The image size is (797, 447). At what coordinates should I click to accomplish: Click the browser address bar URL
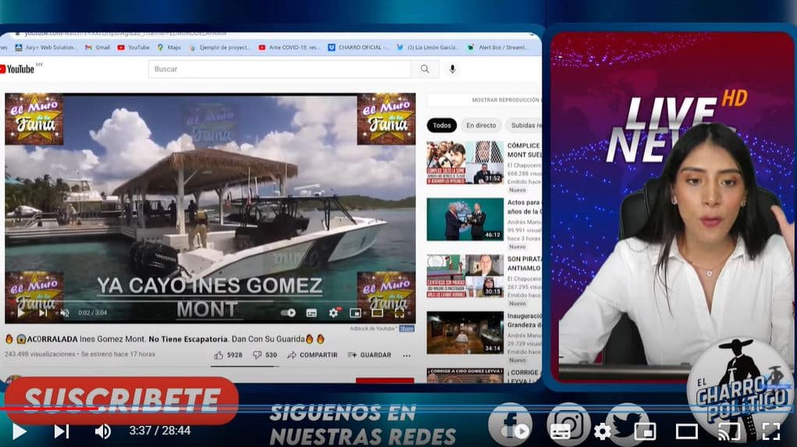tap(125, 34)
